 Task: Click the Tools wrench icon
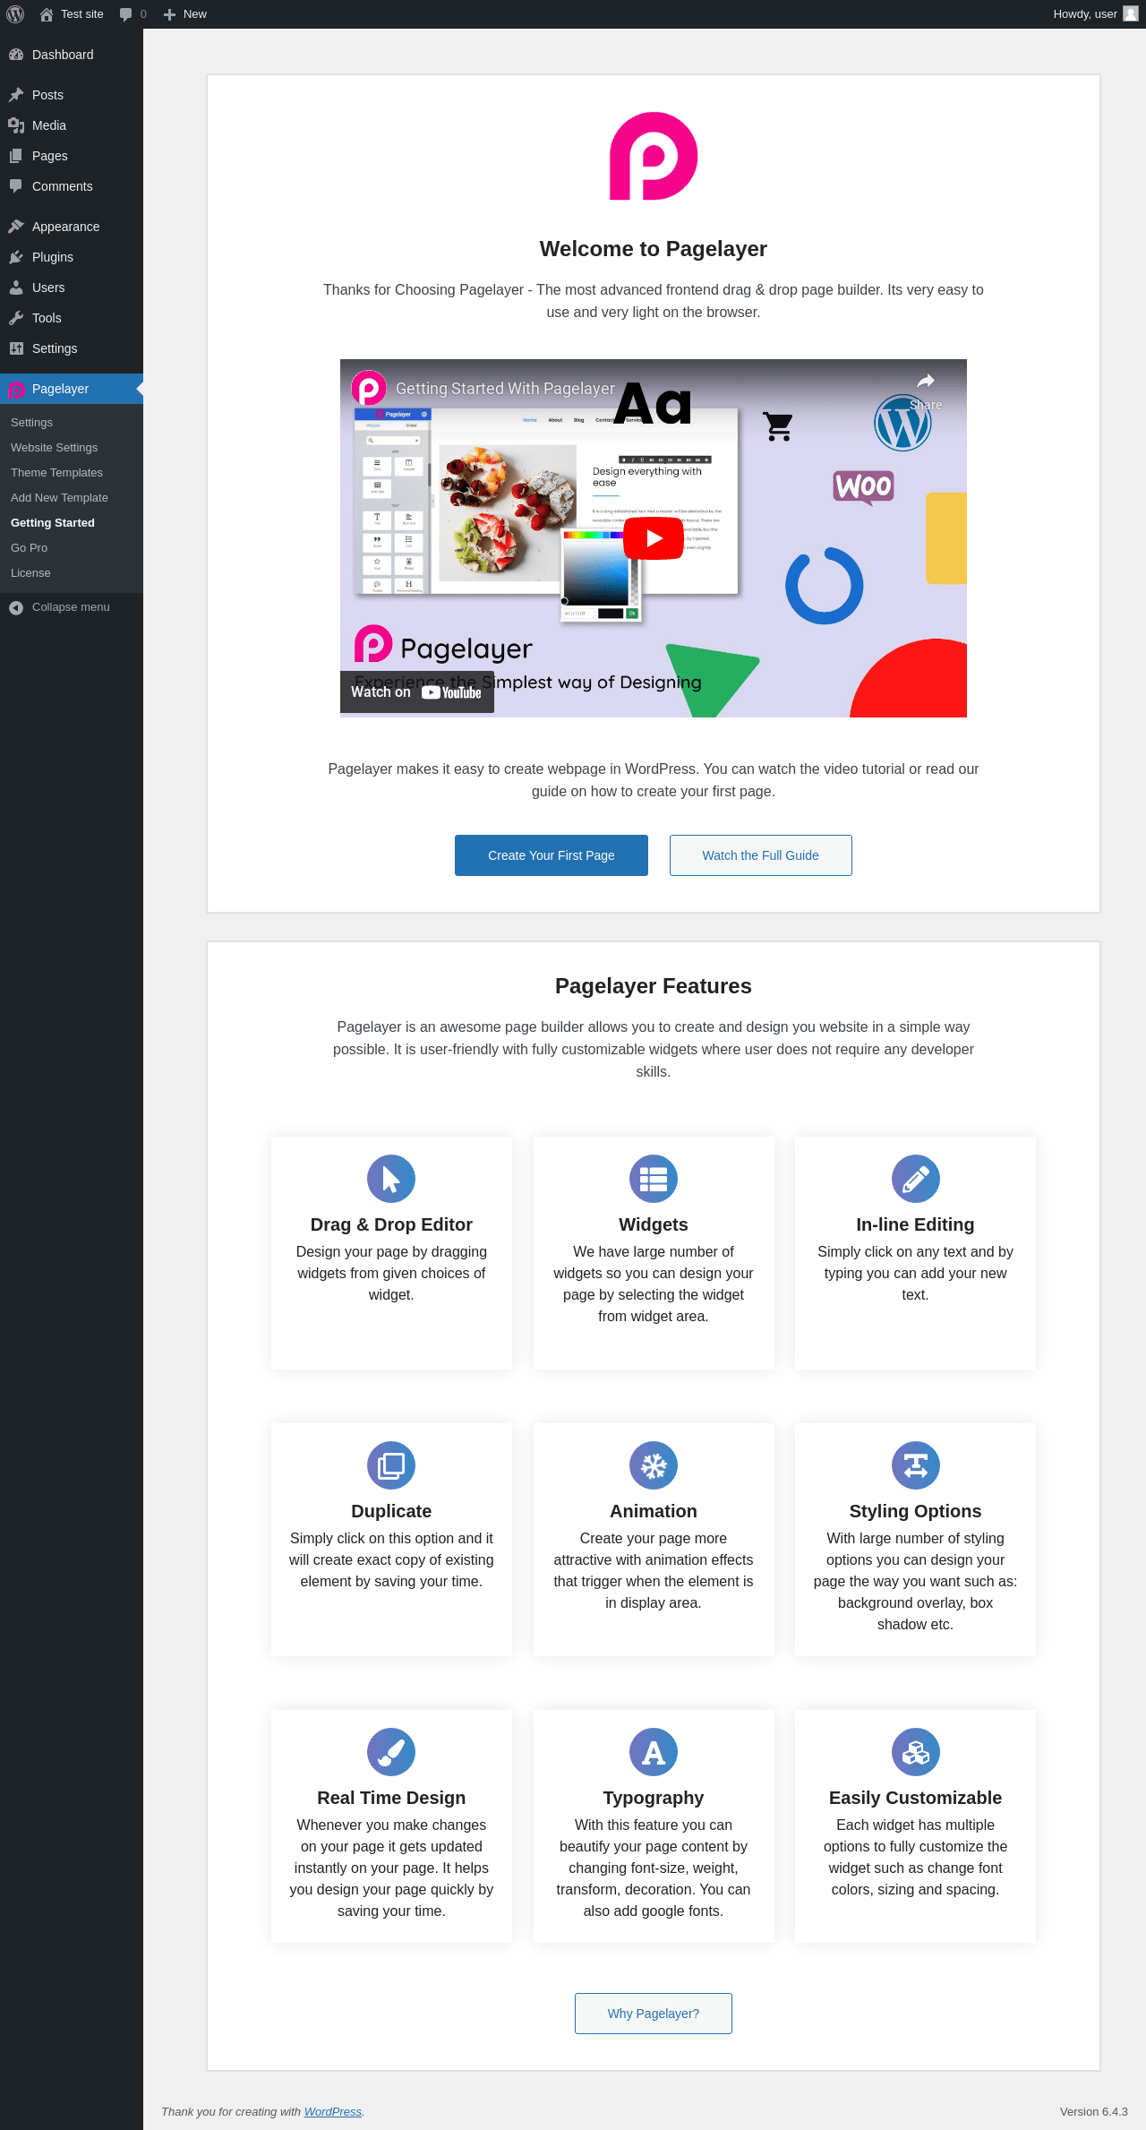click(16, 318)
